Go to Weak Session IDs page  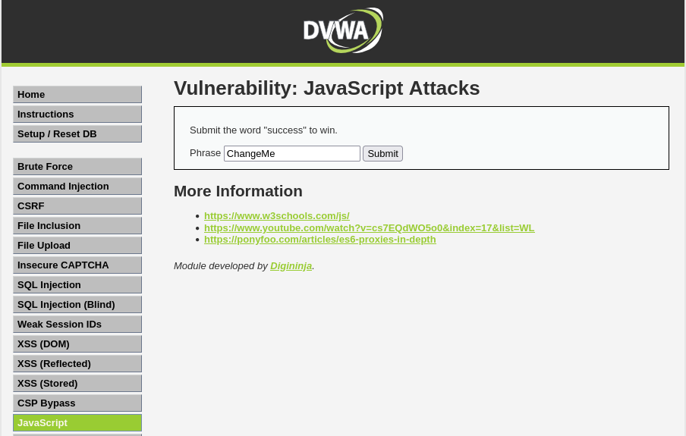point(77,324)
